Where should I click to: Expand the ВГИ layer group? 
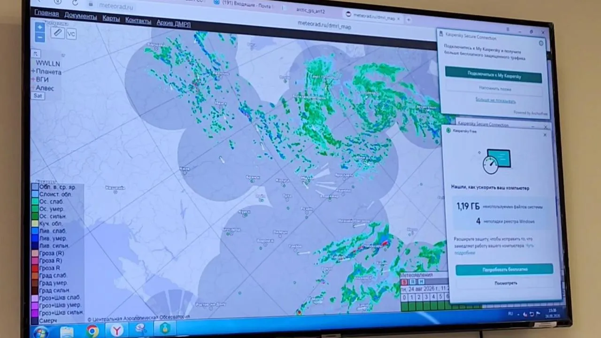tap(33, 79)
